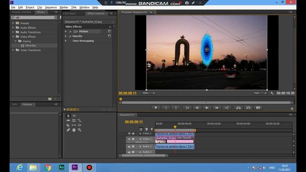
Task: Select the Razor tool
Action: (68, 125)
